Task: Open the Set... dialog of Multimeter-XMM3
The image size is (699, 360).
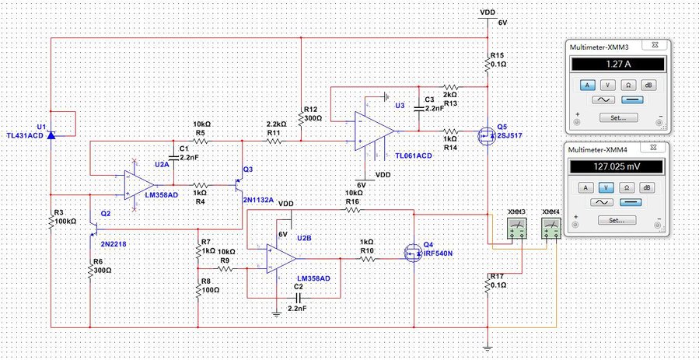Action: click(x=618, y=117)
